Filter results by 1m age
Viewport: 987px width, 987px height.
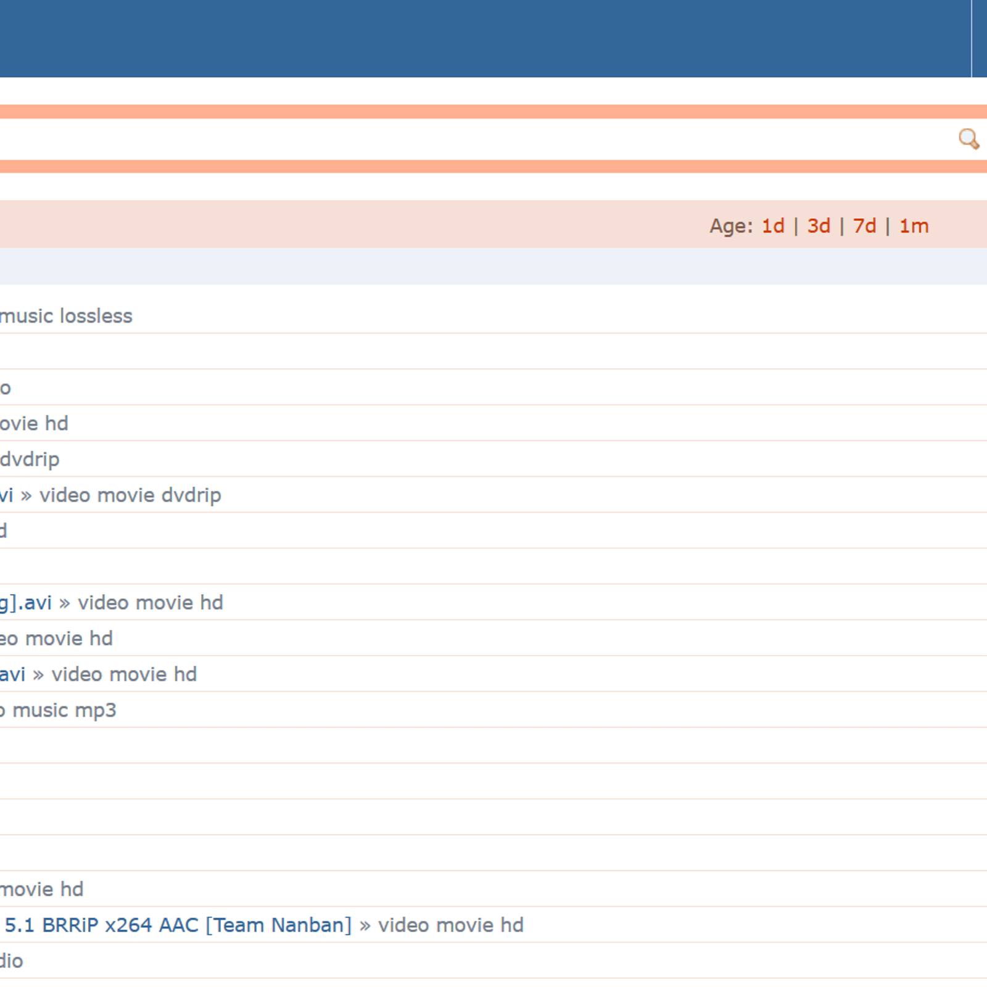[914, 226]
